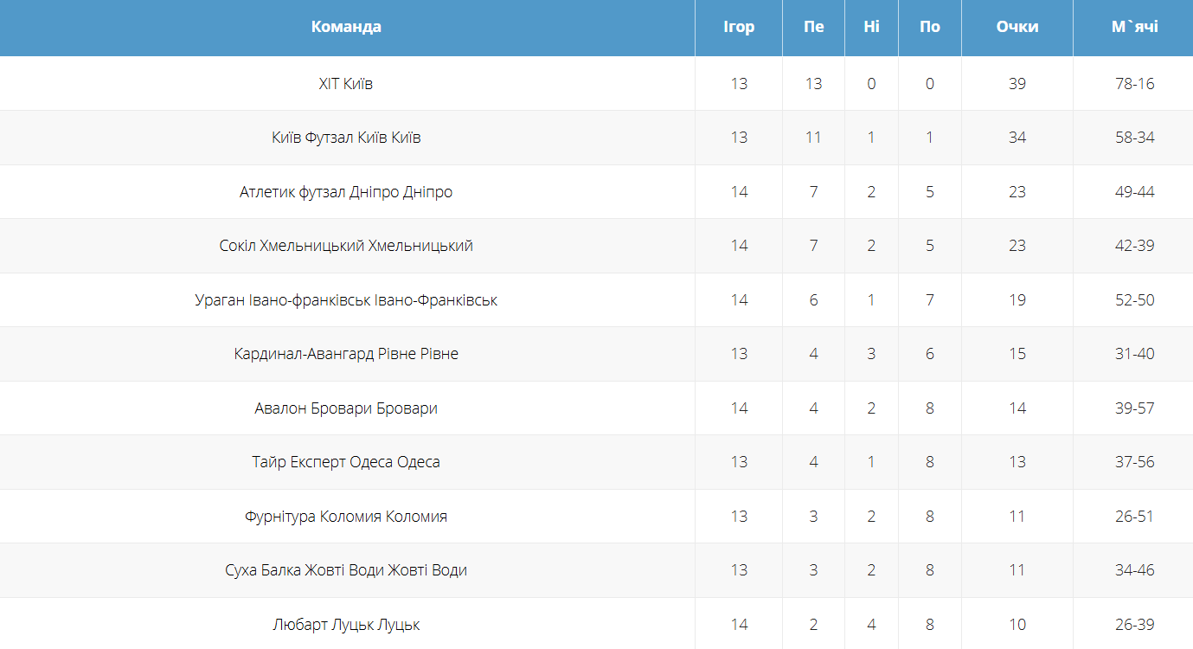This screenshot has height=649, width=1193.
Task: Click ХІТ Київ goals score 78-16
Action: click(x=1134, y=84)
